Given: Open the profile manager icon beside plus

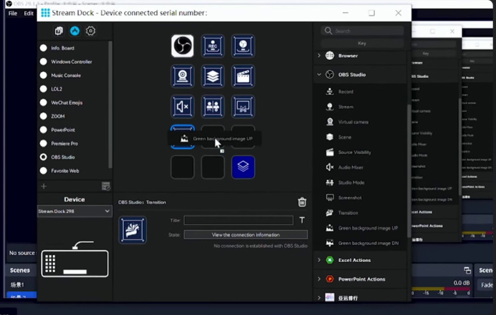Looking at the screenshot, I should (106, 186).
